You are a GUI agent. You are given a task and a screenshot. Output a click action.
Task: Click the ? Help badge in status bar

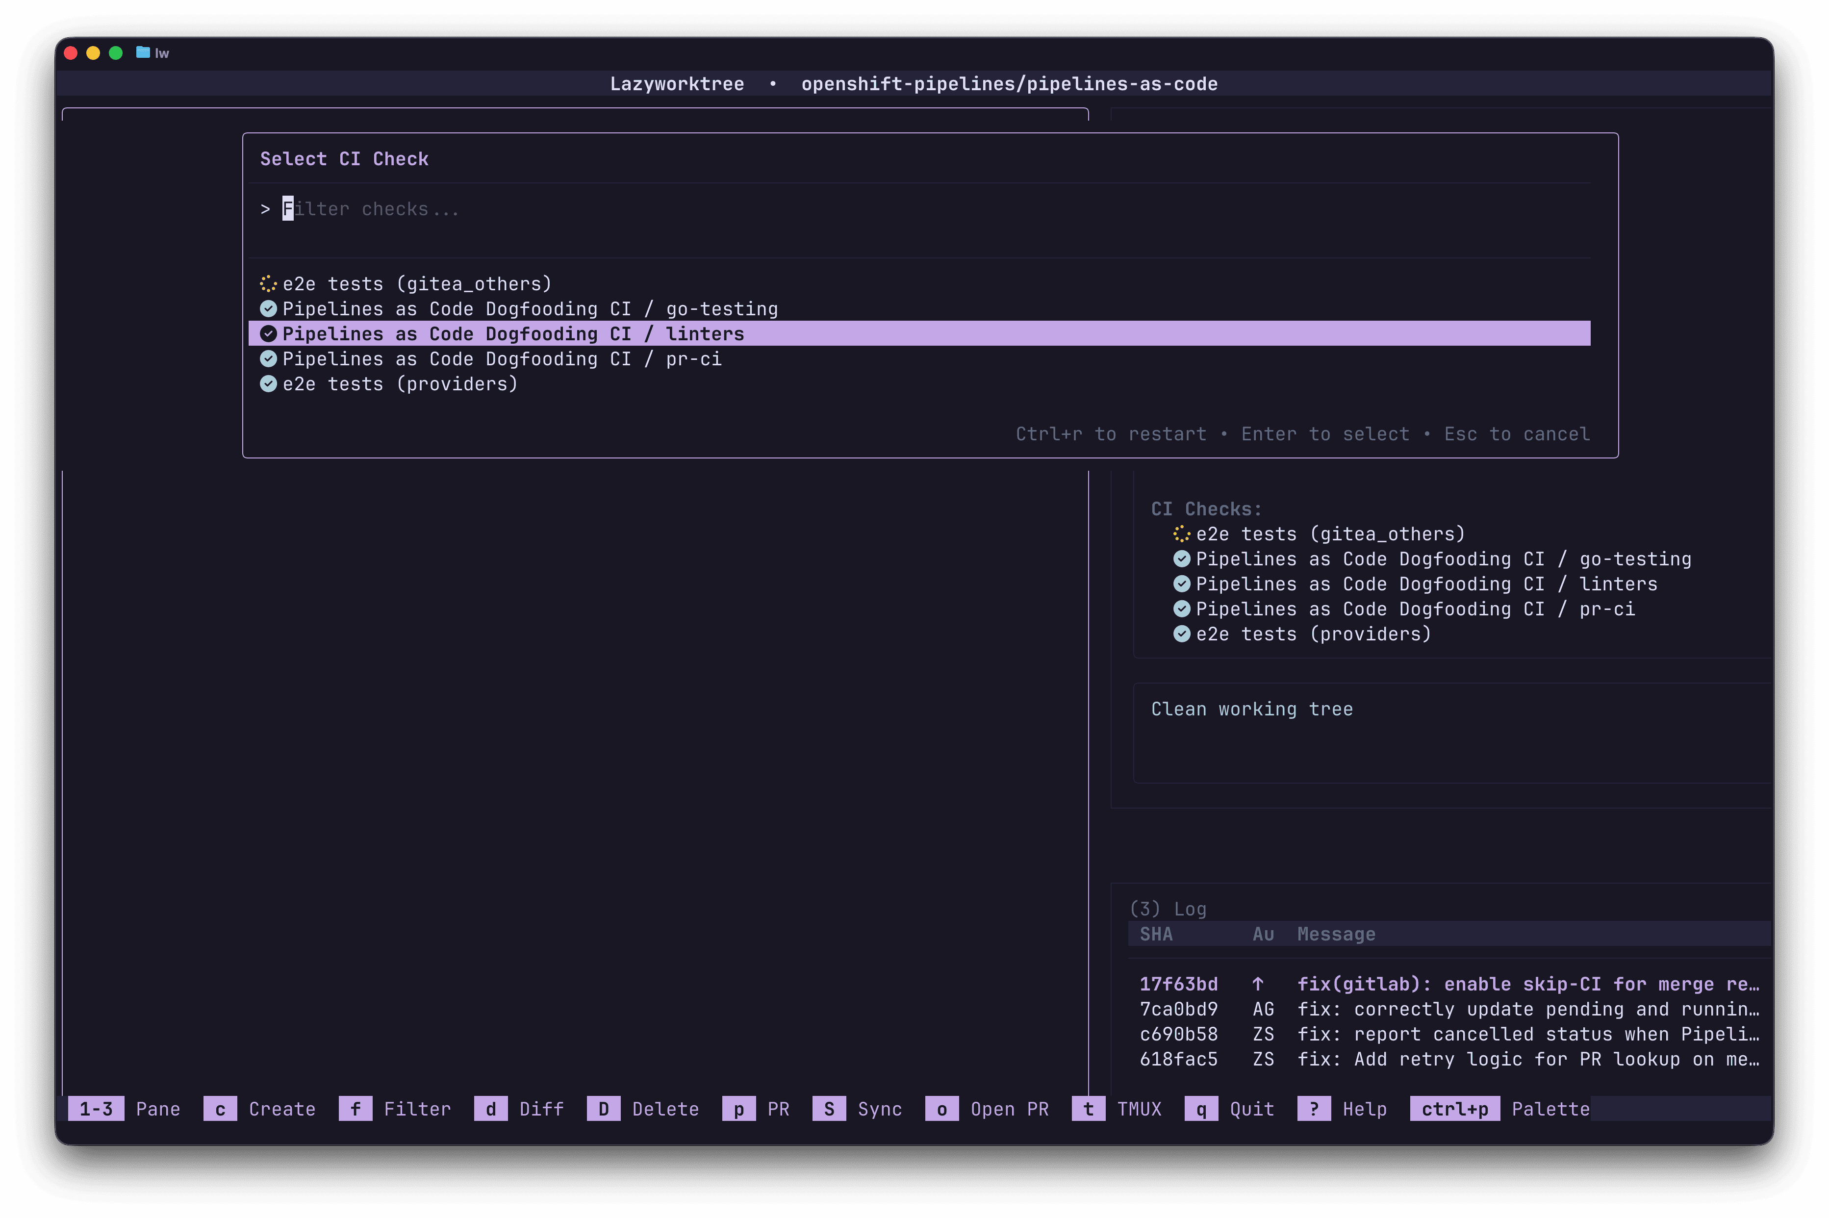click(1313, 1109)
